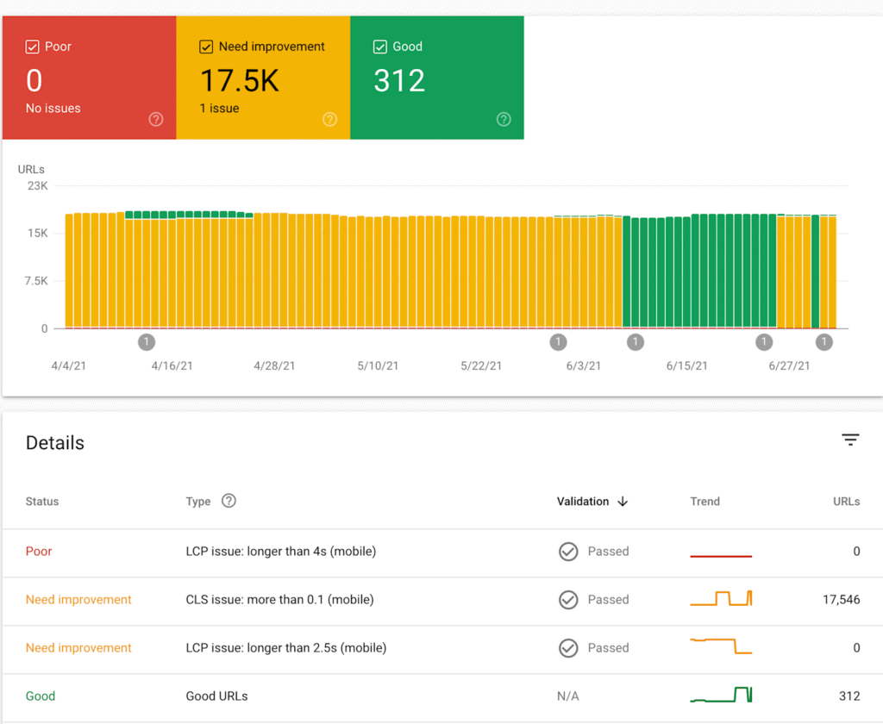This screenshot has width=883, height=724.
Task: Click the Passed icon on the CLS issue row
Action: [x=568, y=600]
